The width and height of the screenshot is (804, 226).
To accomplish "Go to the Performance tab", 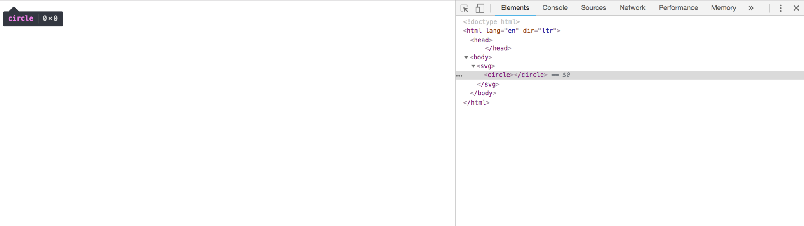I will pos(678,8).
